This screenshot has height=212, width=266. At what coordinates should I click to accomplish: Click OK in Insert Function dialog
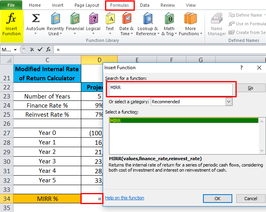pos(218,199)
